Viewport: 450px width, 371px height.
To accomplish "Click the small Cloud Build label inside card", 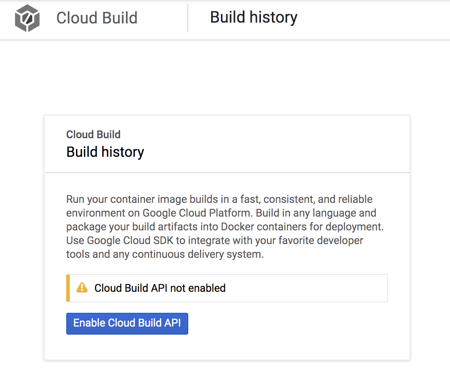I will [93, 135].
